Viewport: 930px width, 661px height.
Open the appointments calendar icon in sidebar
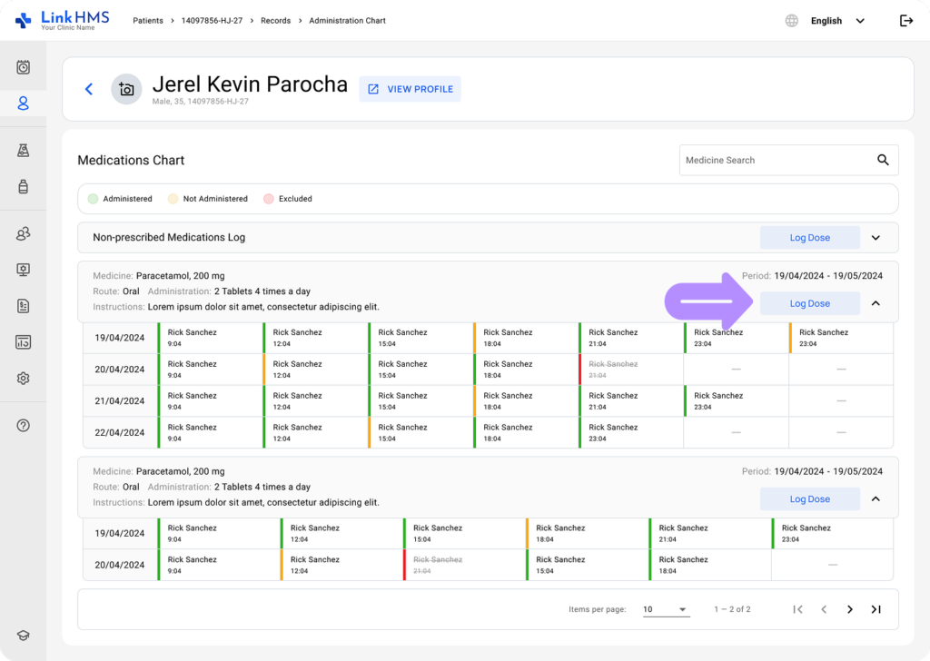(24, 67)
